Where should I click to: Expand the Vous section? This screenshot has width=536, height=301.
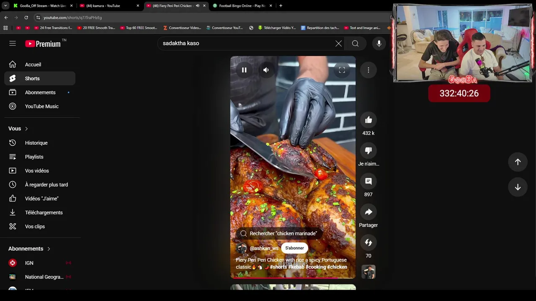pyautogui.click(x=18, y=129)
